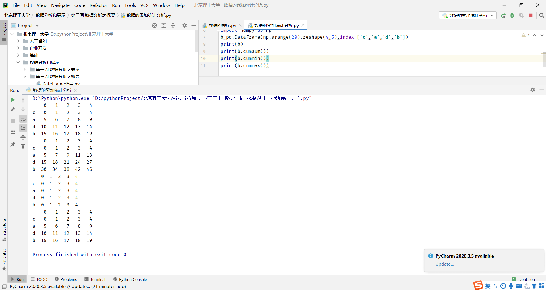Close the 数据的排序.py tab
Viewport: 546px width, 290px height.
pos(240,25)
